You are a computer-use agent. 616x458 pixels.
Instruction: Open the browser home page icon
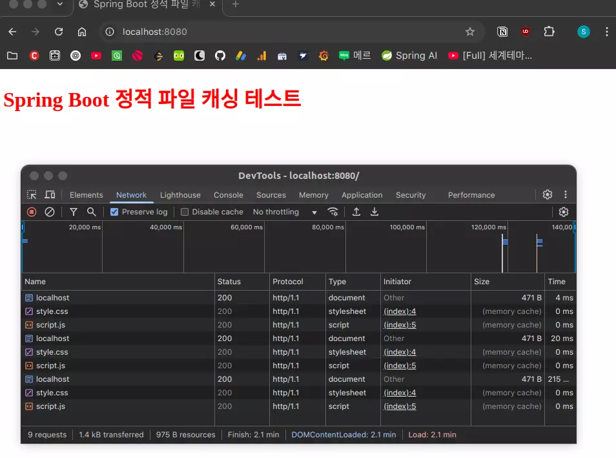(x=82, y=32)
